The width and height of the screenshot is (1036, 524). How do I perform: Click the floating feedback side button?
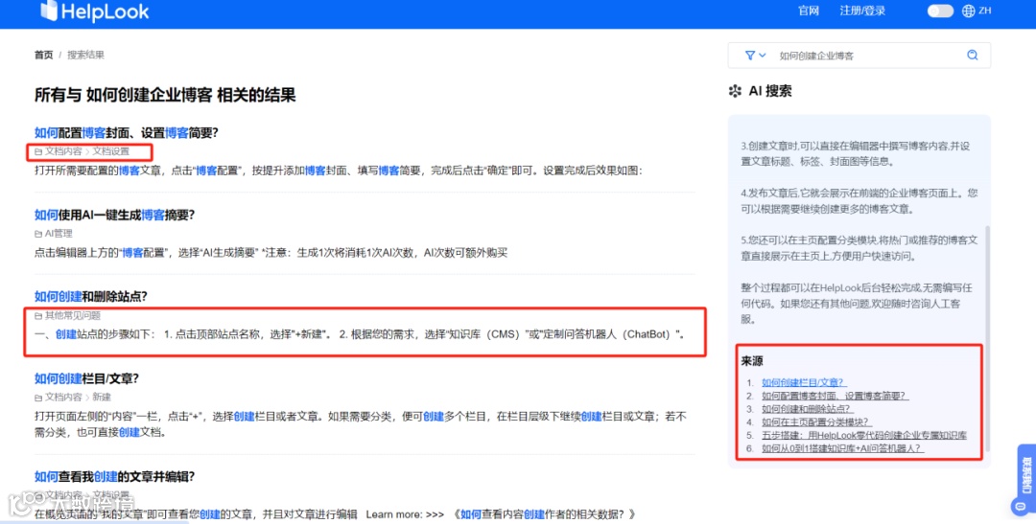point(1026,475)
